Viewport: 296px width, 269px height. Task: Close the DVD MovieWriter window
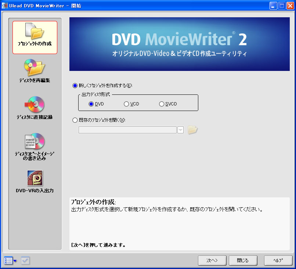pos(290,6)
